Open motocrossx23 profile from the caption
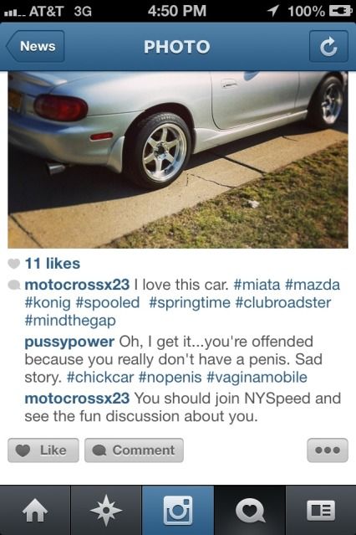The image size is (356, 535). pos(77,285)
